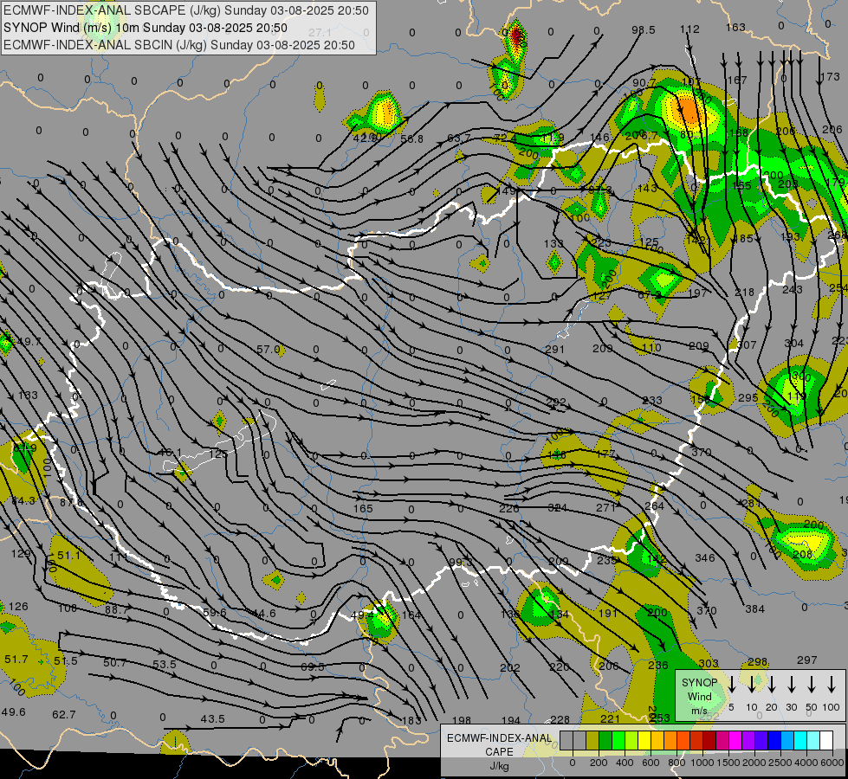
Task: Click the map value 324
Action: 558,507
